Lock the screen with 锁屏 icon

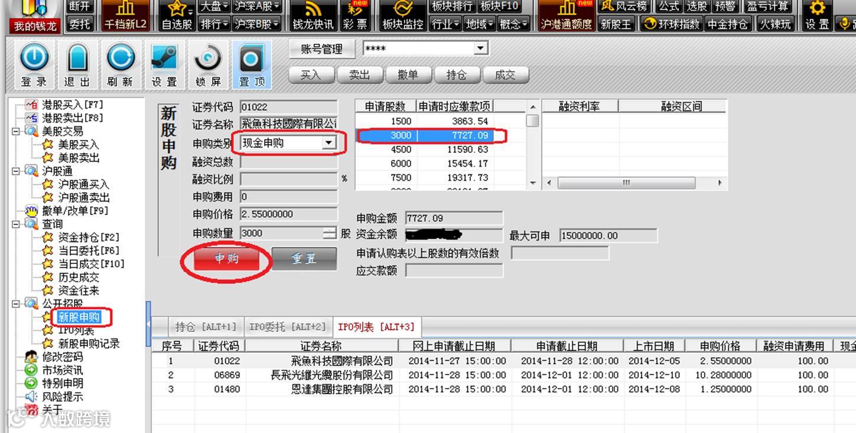click(208, 64)
